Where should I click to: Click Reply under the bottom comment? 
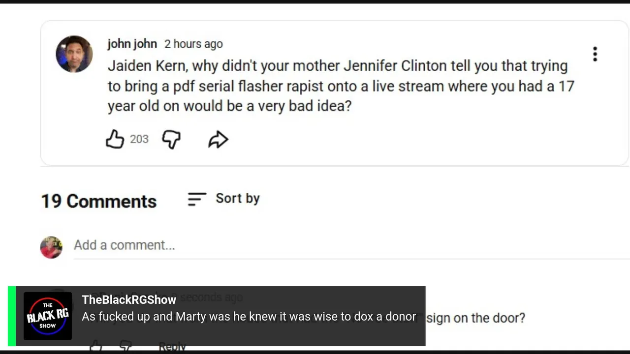click(x=172, y=347)
